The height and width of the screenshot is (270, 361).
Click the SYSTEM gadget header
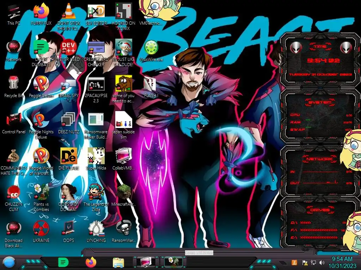[320, 102]
